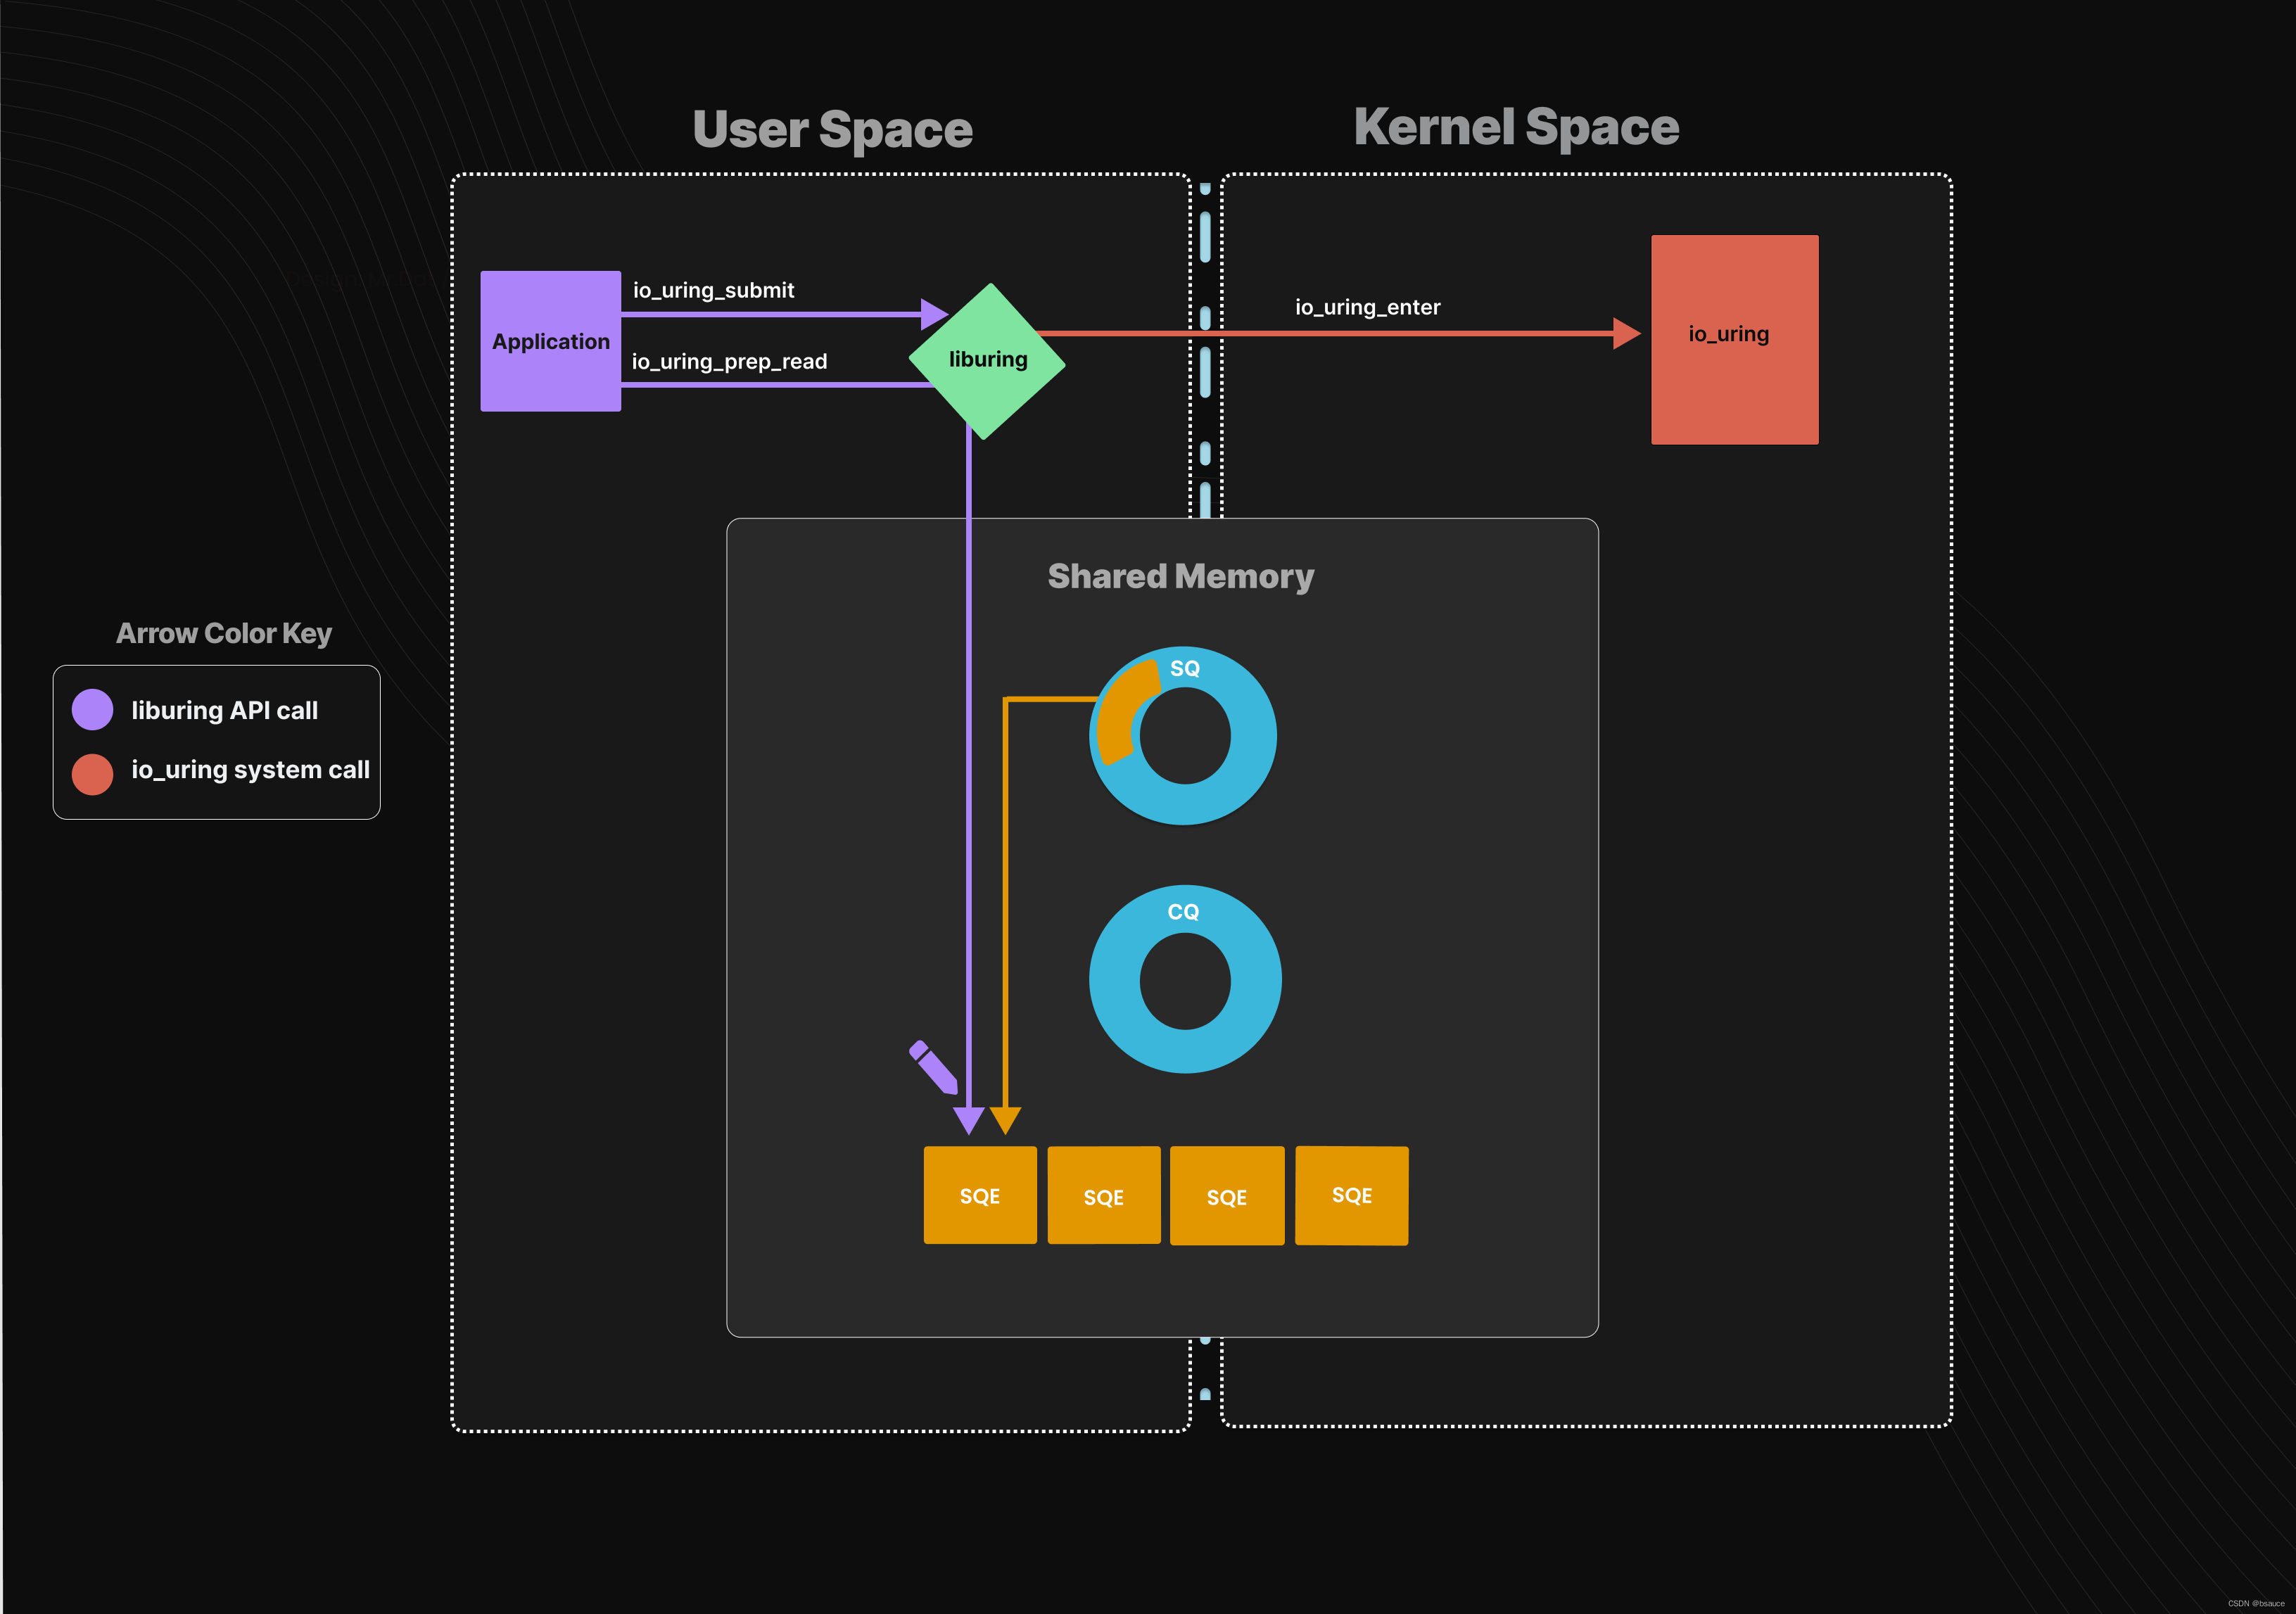Click the second SQE box
The height and width of the screenshot is (1614, 2296).
[x=1103, y=1195]
